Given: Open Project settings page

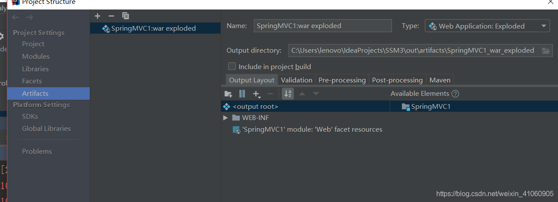Looking at the screenshot, I should pyautogui.click(x=33, y=44).
